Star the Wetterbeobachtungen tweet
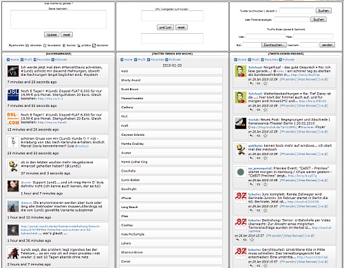Screen dimensions: 344x268 (x=265, y=110)
